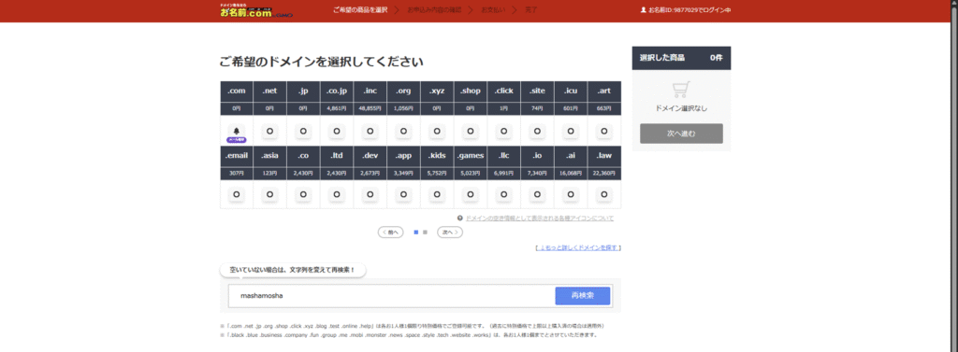
Task: Select the .inc domain circle
Action: pyautogui.click(x=370, y=131)
